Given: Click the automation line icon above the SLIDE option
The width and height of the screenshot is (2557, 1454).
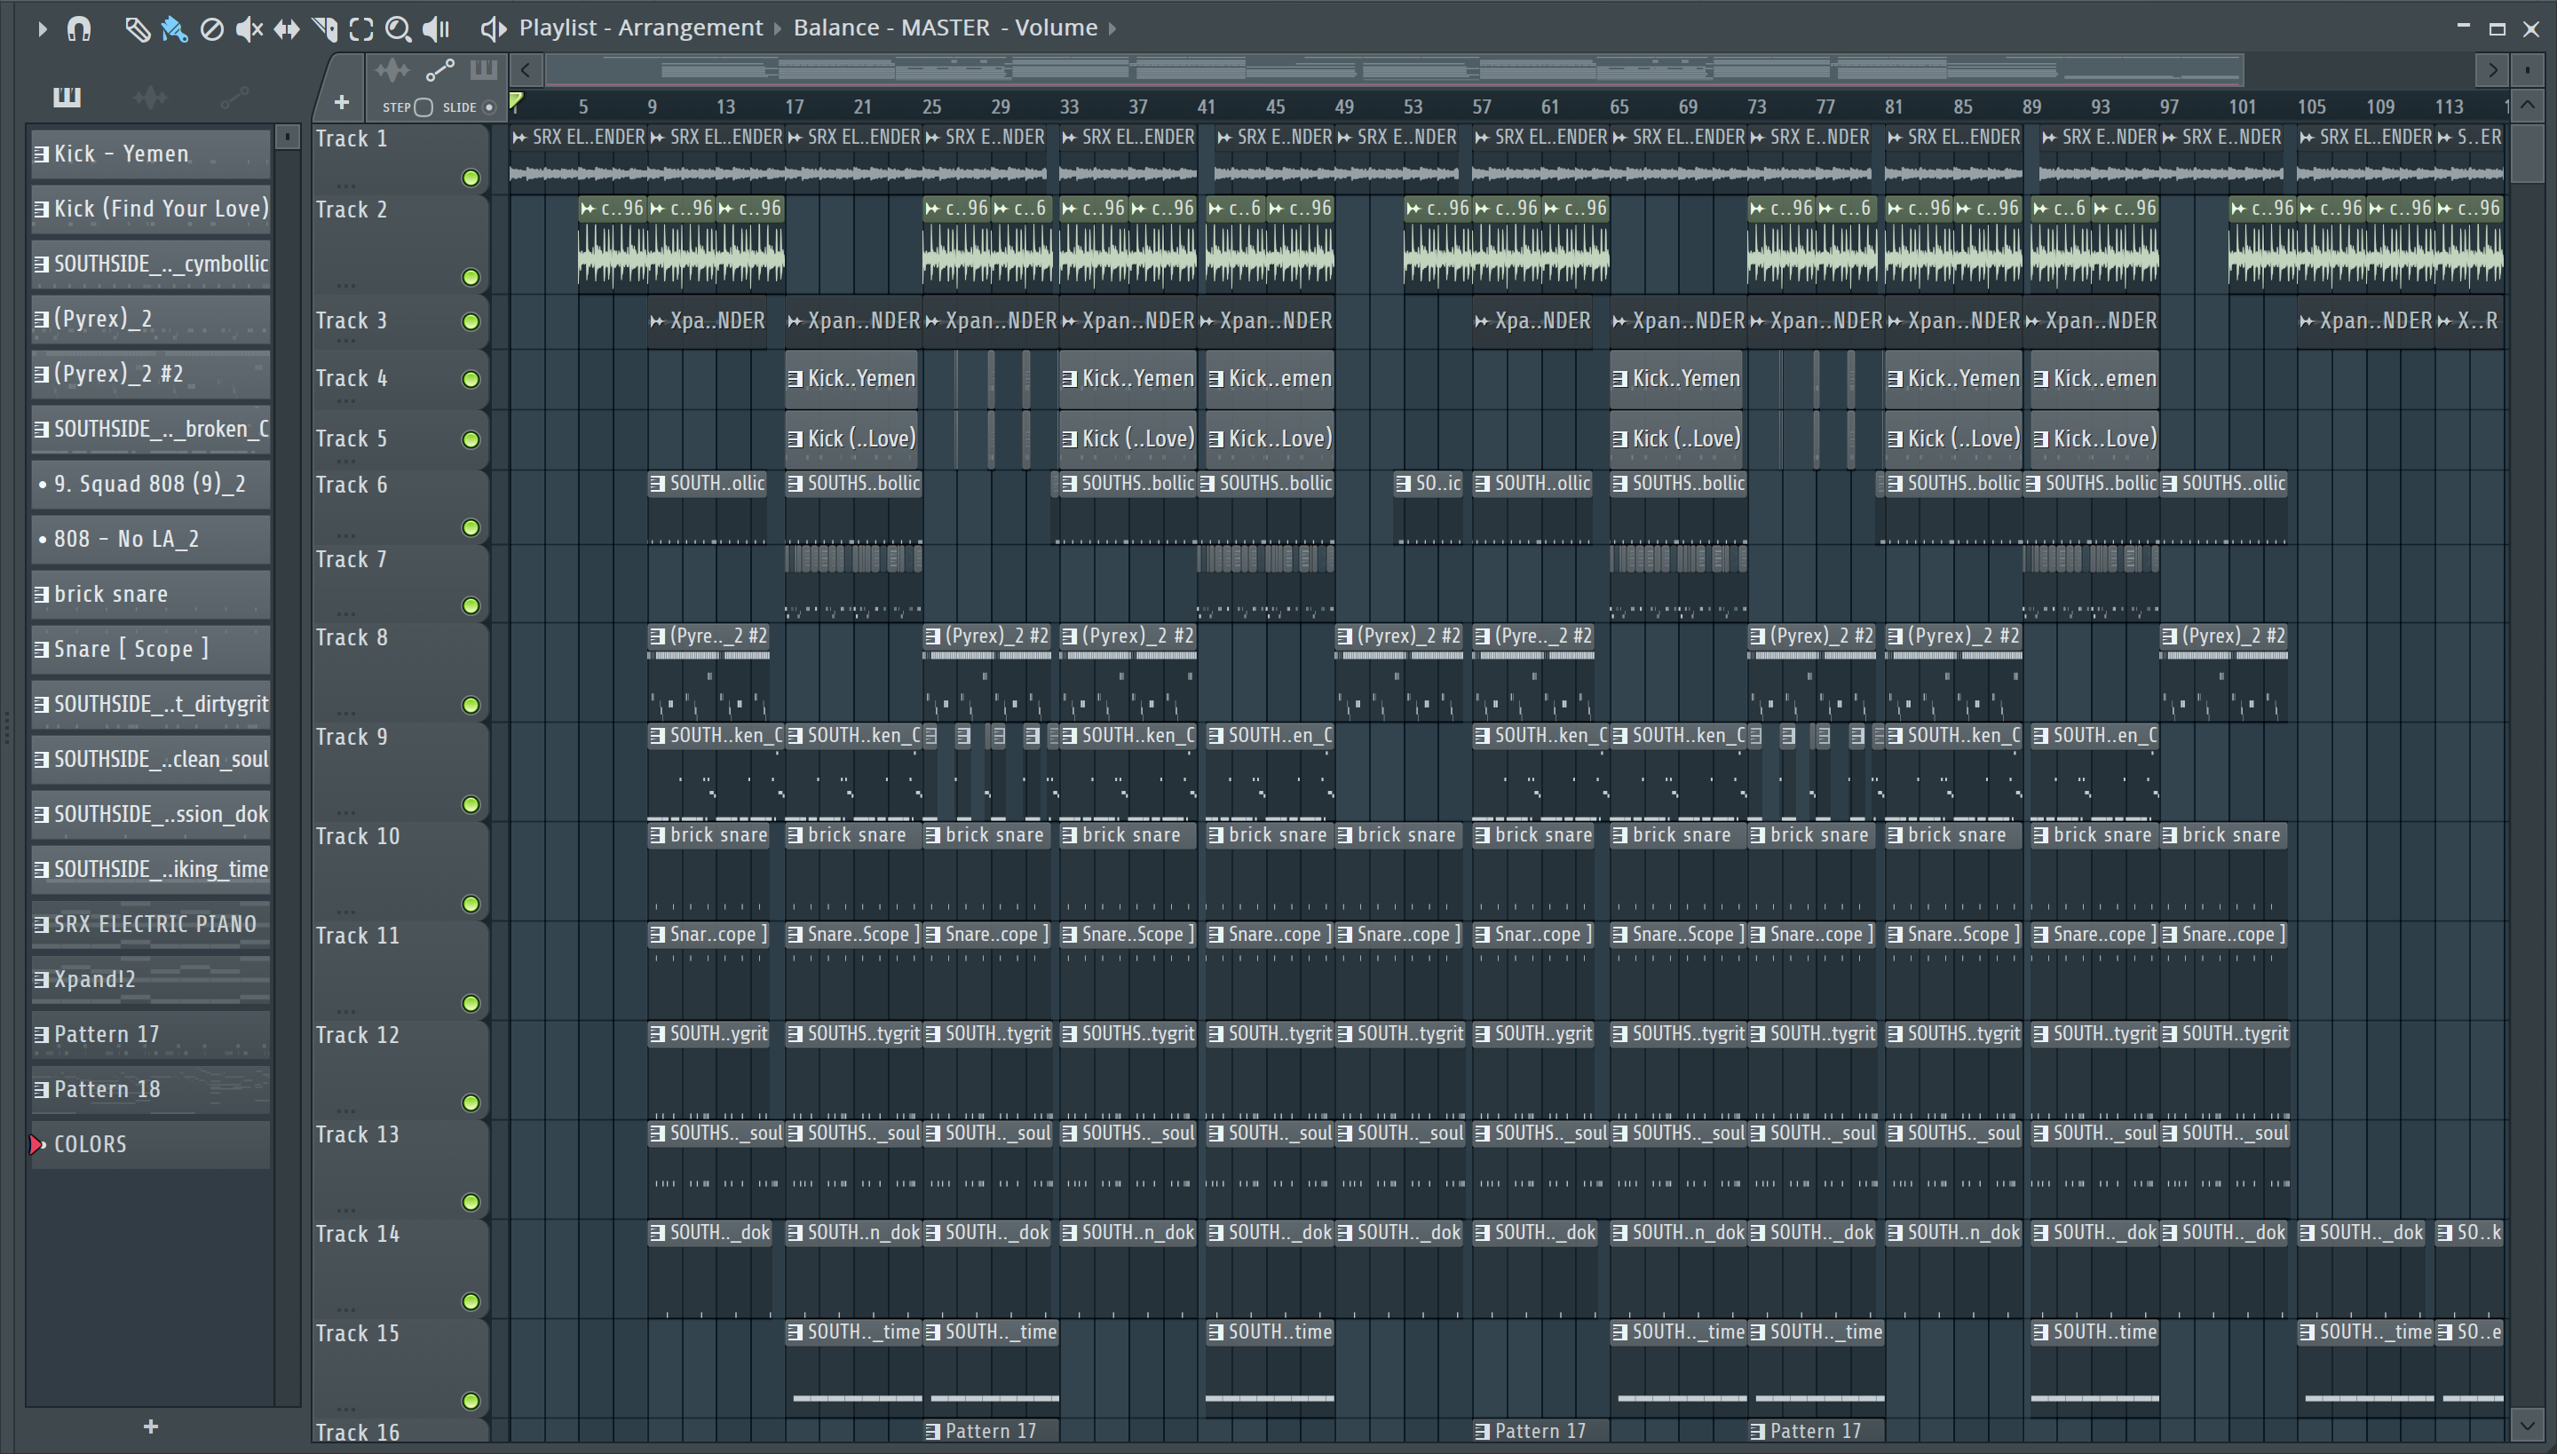Looking at the screenshot, I should [439, 70].
